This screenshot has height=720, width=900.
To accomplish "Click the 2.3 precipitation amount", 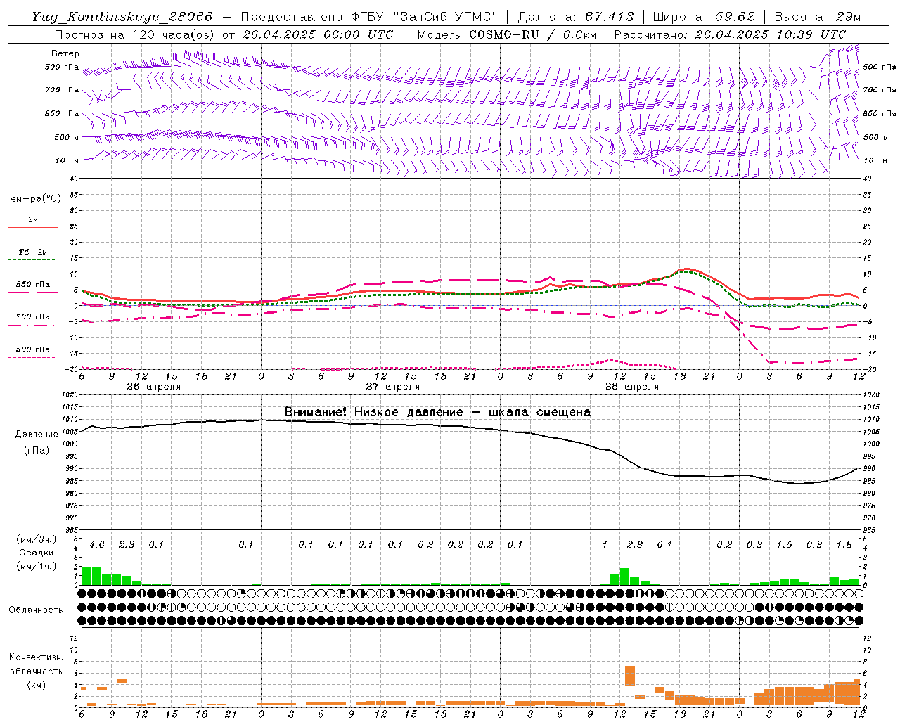I will pos(127,544).
